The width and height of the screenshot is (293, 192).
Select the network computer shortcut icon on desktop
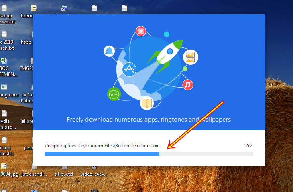(64, 8)
